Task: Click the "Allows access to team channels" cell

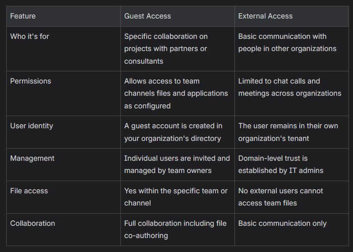Action: pyautogui.click(x=176, y=93)
